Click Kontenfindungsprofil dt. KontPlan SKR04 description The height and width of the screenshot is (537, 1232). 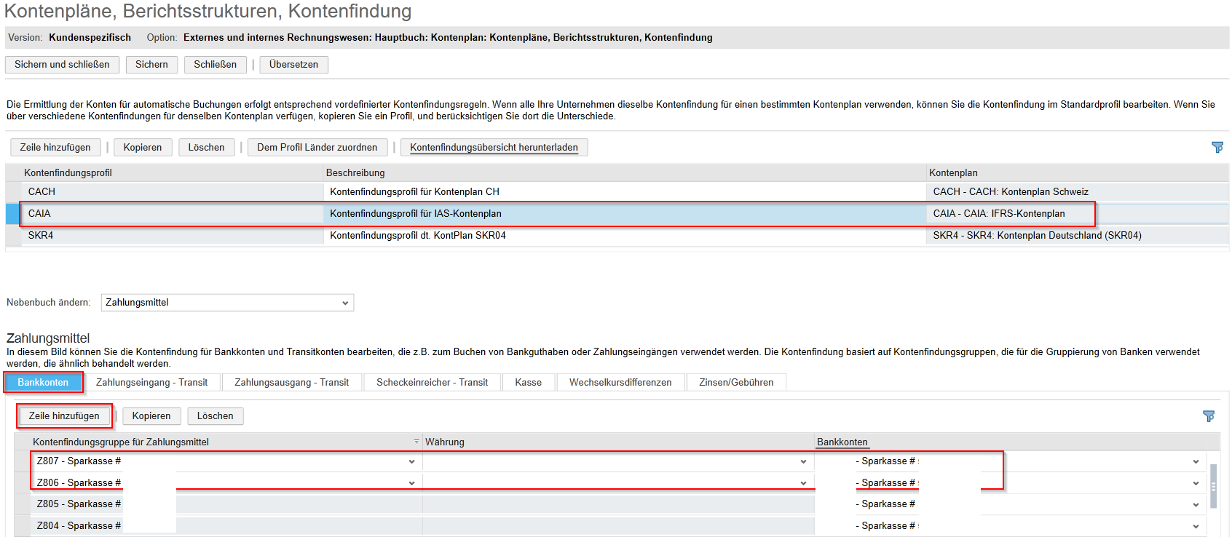[x=418, y=236]
